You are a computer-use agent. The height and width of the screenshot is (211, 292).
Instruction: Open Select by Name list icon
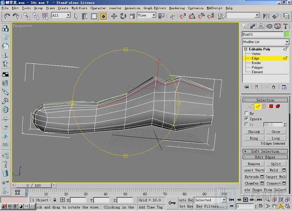click(85, 16)
